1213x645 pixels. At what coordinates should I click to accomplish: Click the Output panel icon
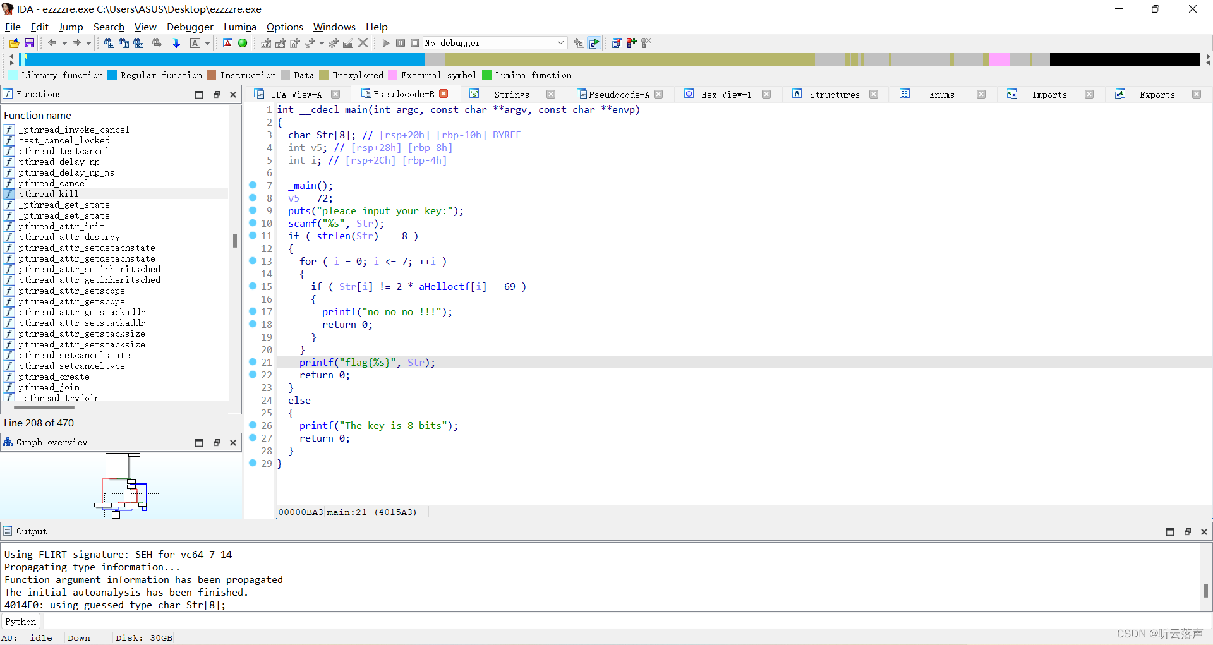click(8, 531)
